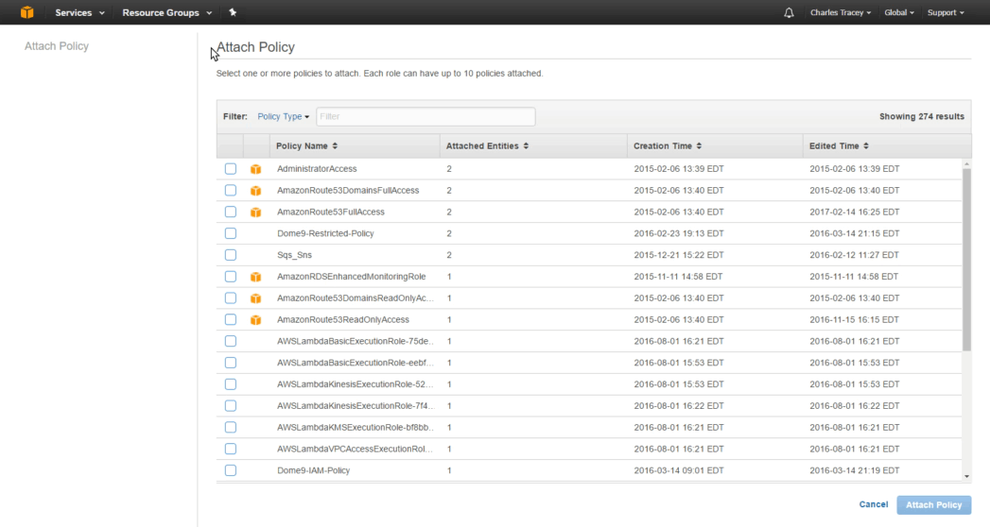Check AWSLambdaVPCAccessExecutionRol... box
The image size is (990, 527).
pos(231,449)
